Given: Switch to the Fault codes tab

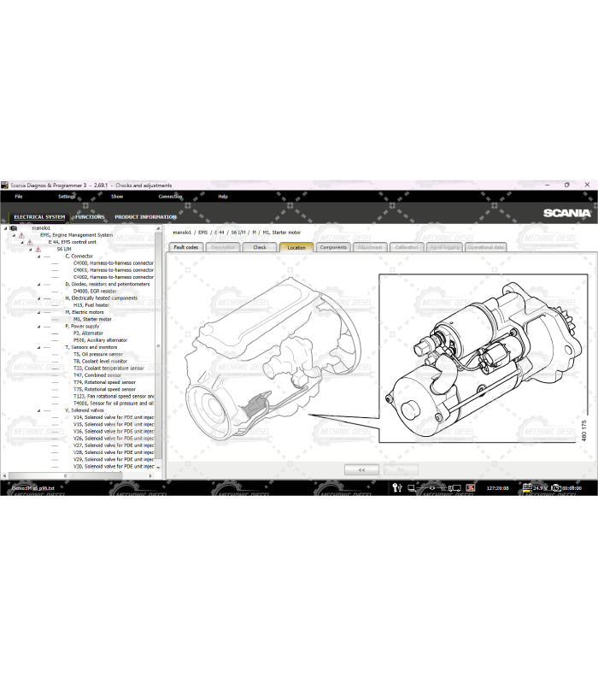Looking at the screenshot, I should 185,247.
